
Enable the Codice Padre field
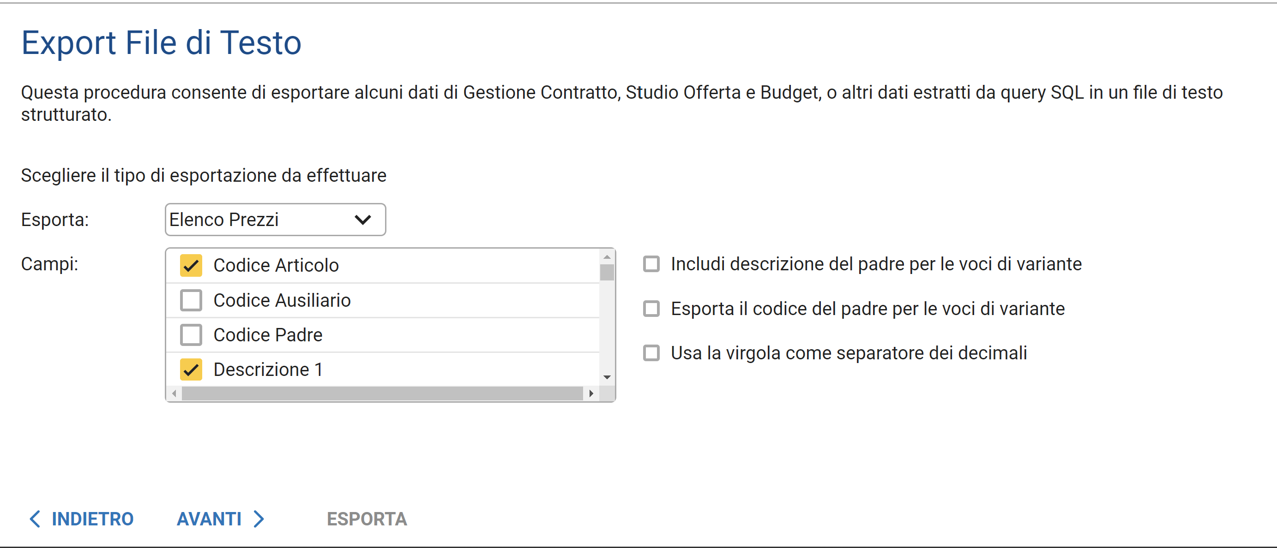click(191, 335)
